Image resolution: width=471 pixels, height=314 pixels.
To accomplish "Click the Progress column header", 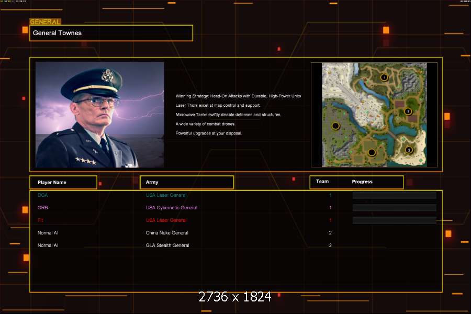I will click(x=362, y=182).
